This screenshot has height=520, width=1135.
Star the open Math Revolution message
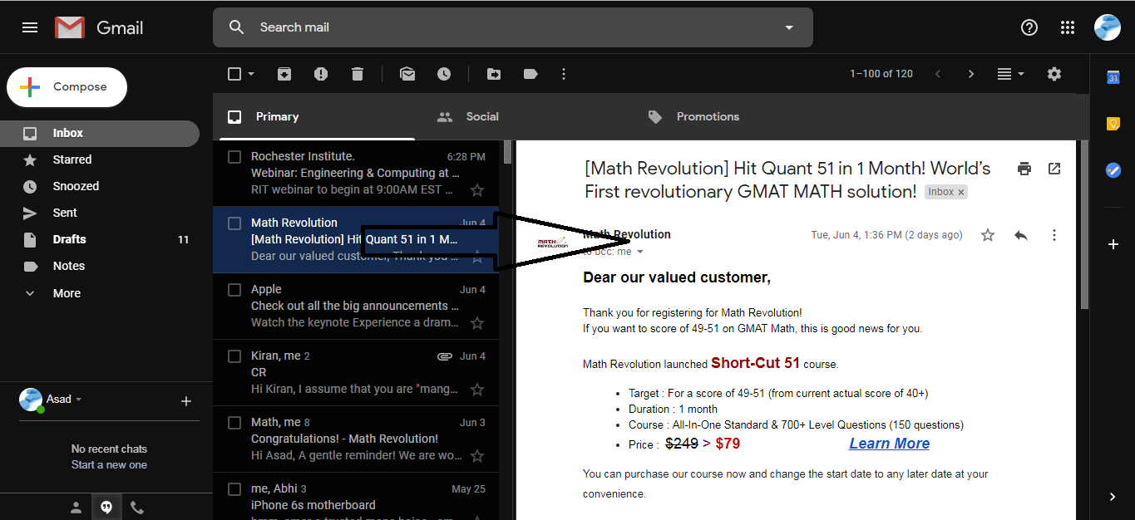988,235
